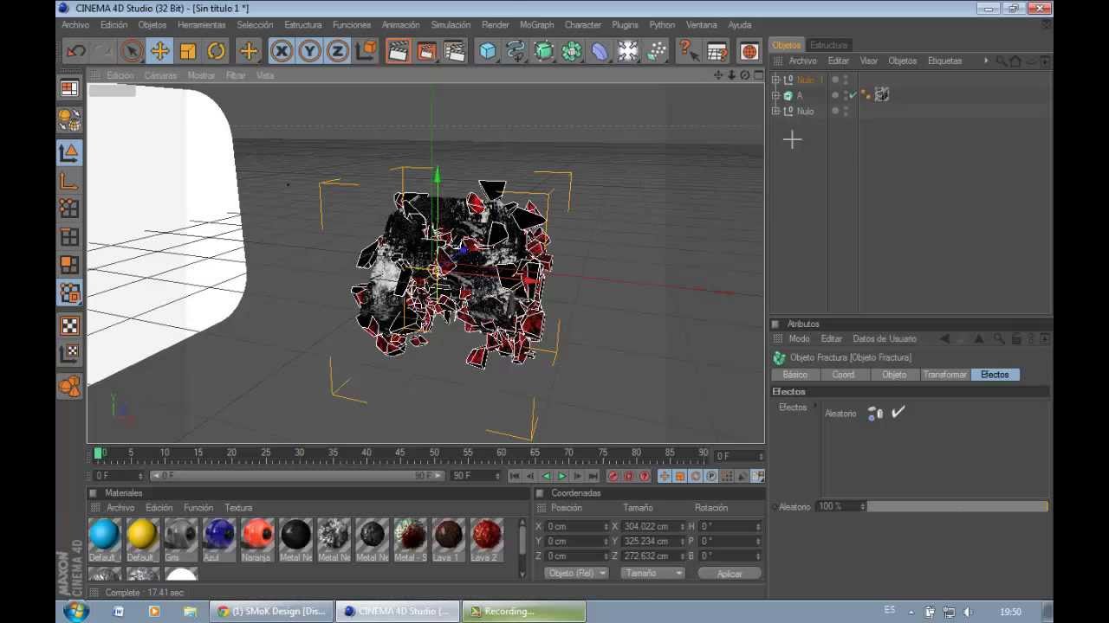Screen dimensions: 1109x623
Task: Open Datos de Usuario attributes menu
Action: tap(884, 339)
